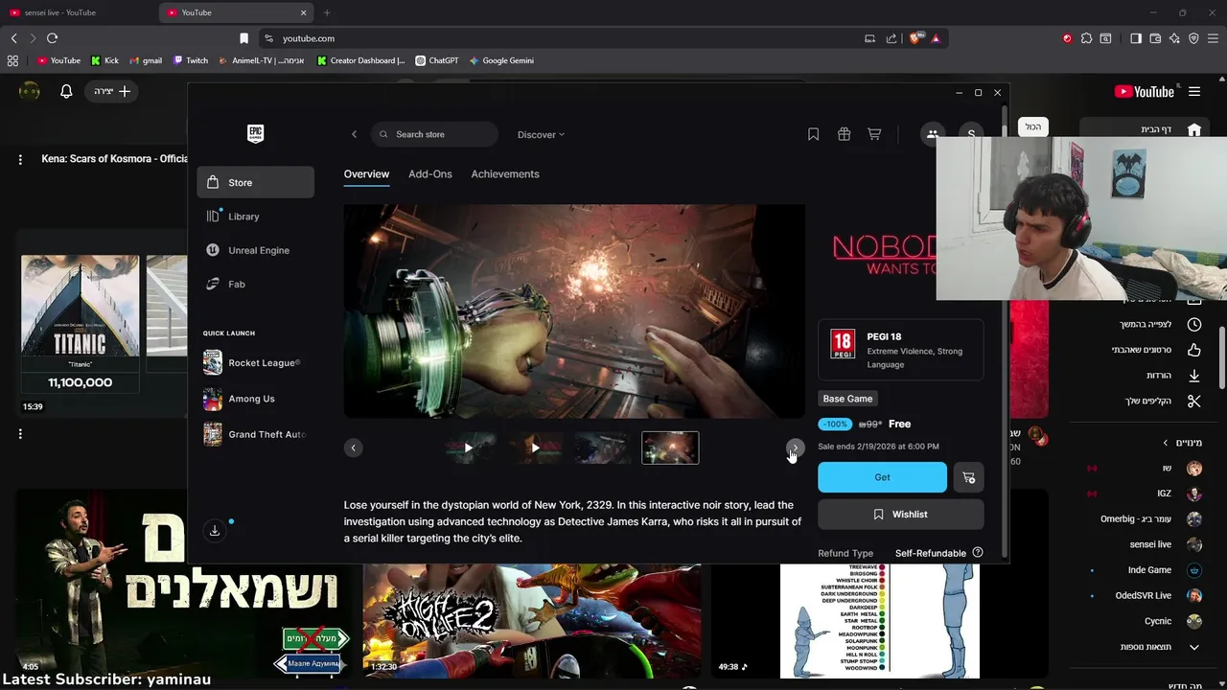This screenshot has height=690, width=1227.
Task: Open the Epic wishlist bookmark icon
Action: point(813,134)
